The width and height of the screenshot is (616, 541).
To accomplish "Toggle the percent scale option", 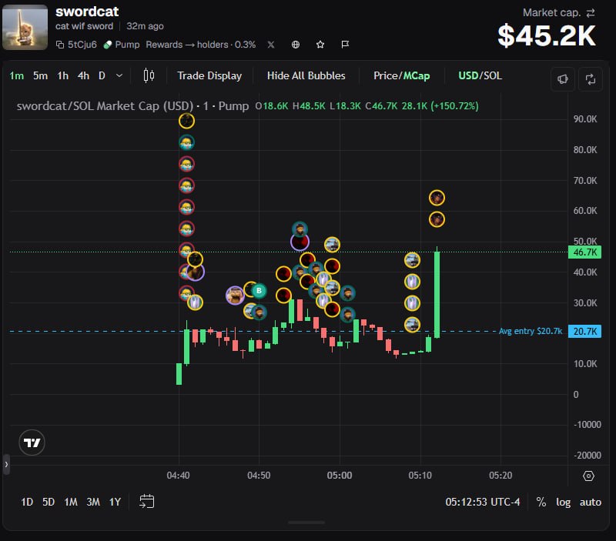I will tap(541, 502).
